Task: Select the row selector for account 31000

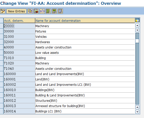Action: click(x=2, y=37)
